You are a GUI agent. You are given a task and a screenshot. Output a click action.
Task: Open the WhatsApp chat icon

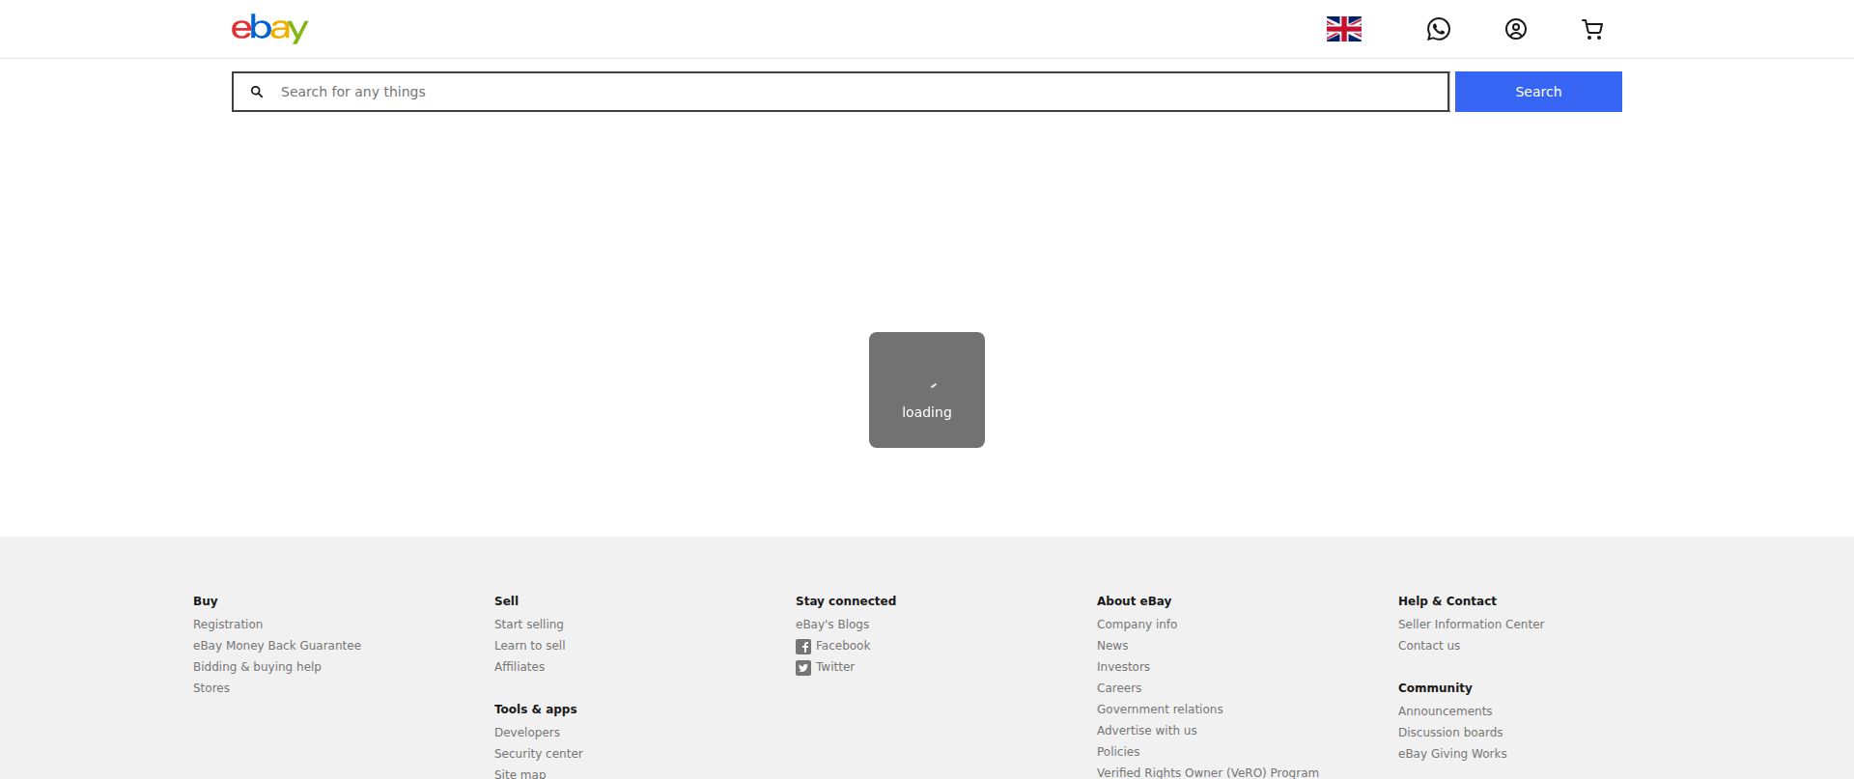[1438, 29]
